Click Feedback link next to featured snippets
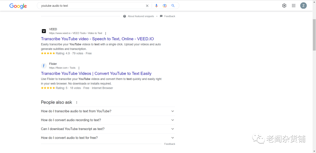This screenshot has width=316, height=153. tap(169, 16)
